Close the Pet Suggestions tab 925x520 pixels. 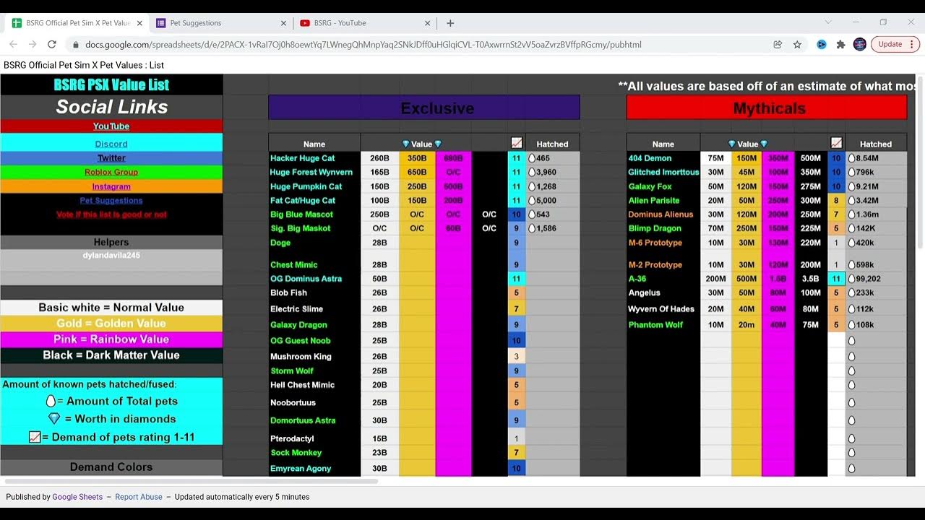click(x=283, y=23)
